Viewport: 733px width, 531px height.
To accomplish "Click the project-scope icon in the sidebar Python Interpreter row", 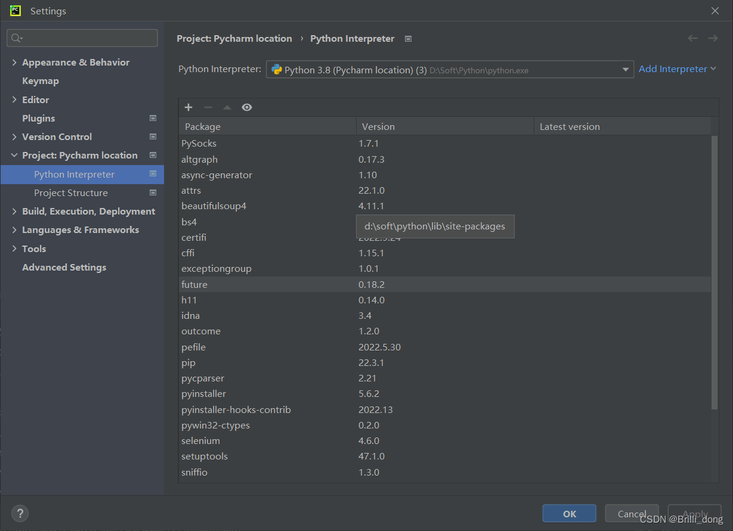I will pos(153,174).
